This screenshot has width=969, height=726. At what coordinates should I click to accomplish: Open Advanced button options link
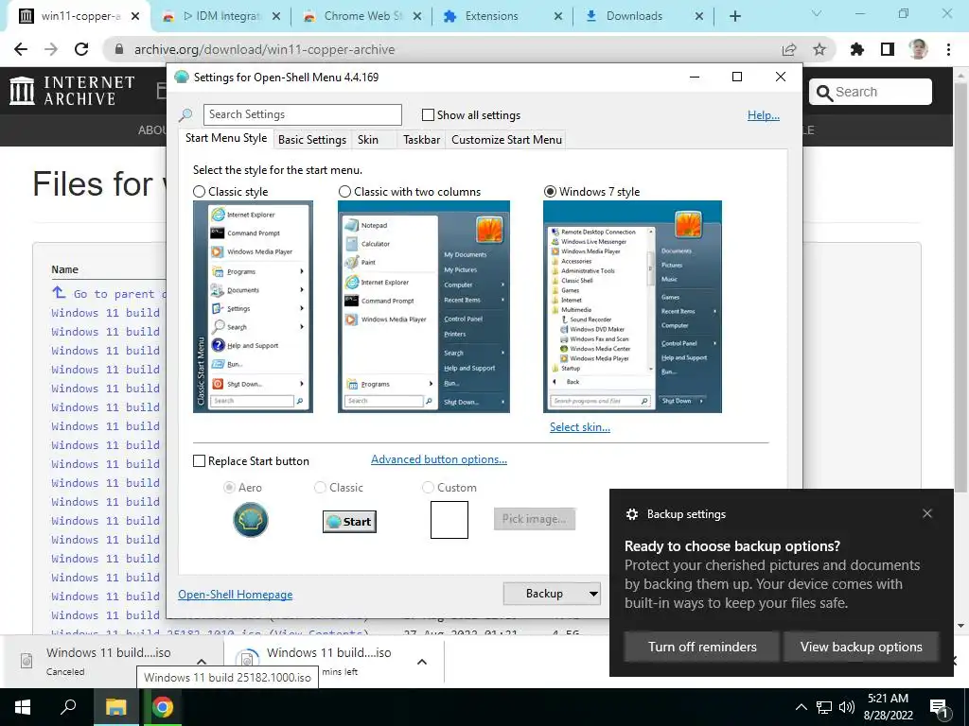[x=439, y=459]
